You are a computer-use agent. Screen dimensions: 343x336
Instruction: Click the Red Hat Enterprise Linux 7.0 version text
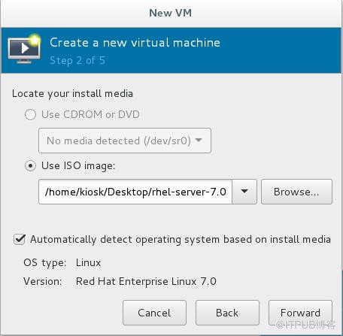coord(146,281)
